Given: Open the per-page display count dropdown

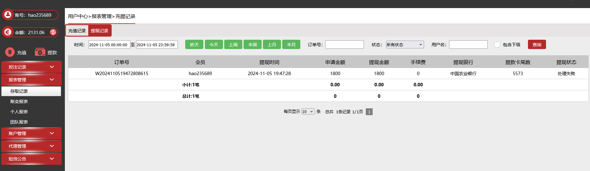Looking at the screenshot, I should (308, 112).
